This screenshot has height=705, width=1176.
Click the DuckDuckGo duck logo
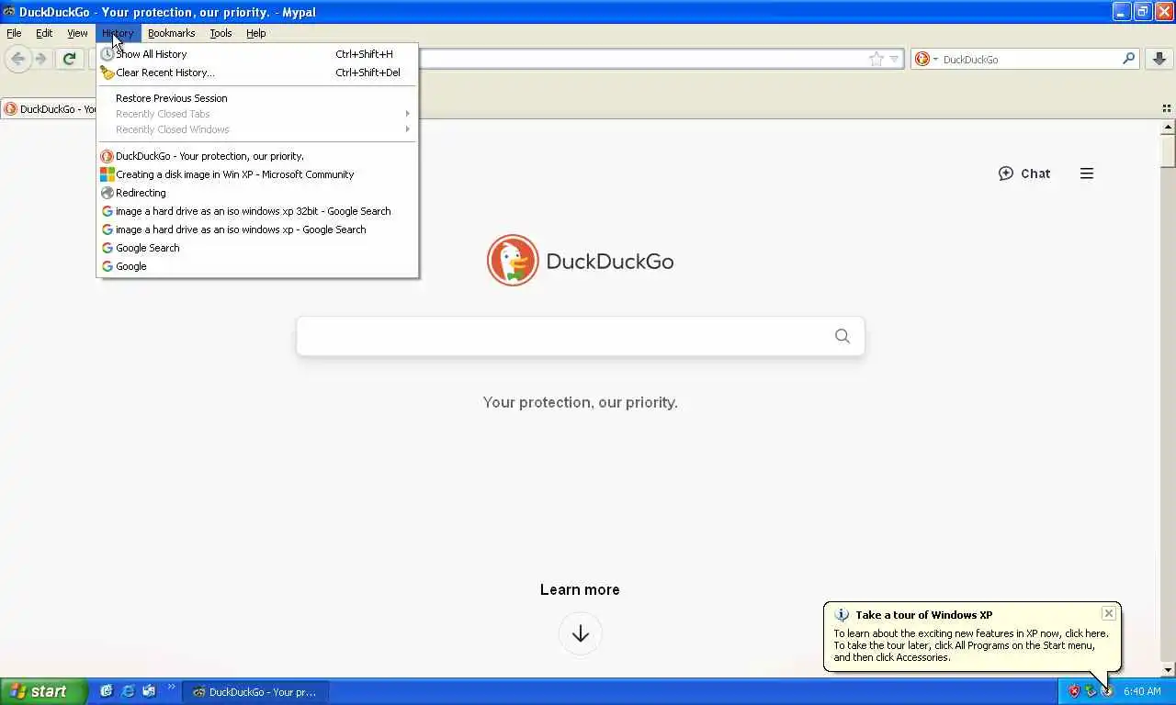513,261
